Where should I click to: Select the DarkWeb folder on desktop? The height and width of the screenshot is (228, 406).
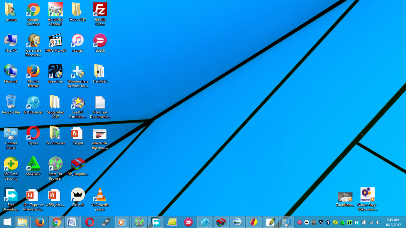click(100, 72)
